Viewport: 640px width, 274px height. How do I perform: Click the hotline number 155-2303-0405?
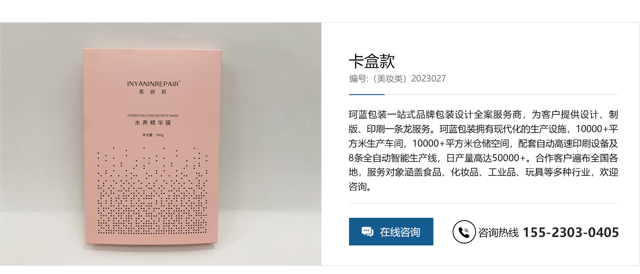(571, 232)
